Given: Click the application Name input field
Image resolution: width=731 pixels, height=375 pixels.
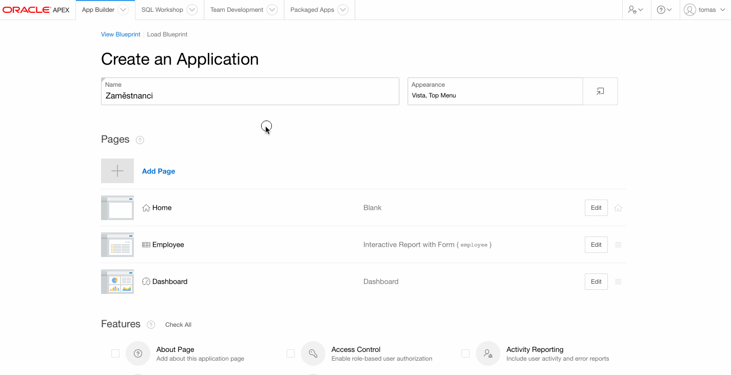Looking at the screenshot, I should click(x=250, y=95).
